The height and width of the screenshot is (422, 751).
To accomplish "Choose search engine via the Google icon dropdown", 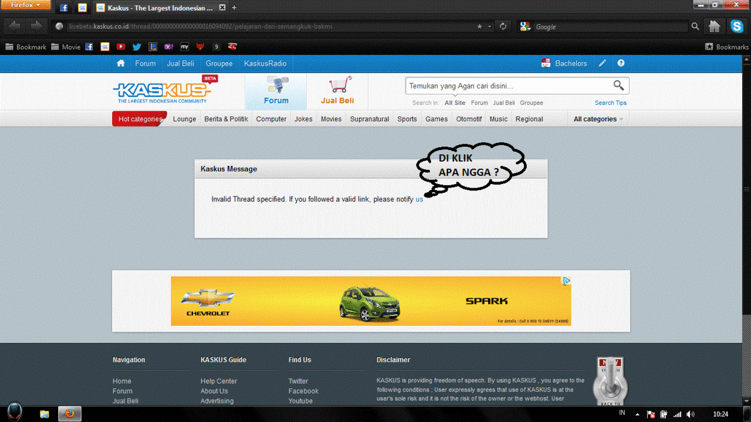I will click(x=526, y=26).
